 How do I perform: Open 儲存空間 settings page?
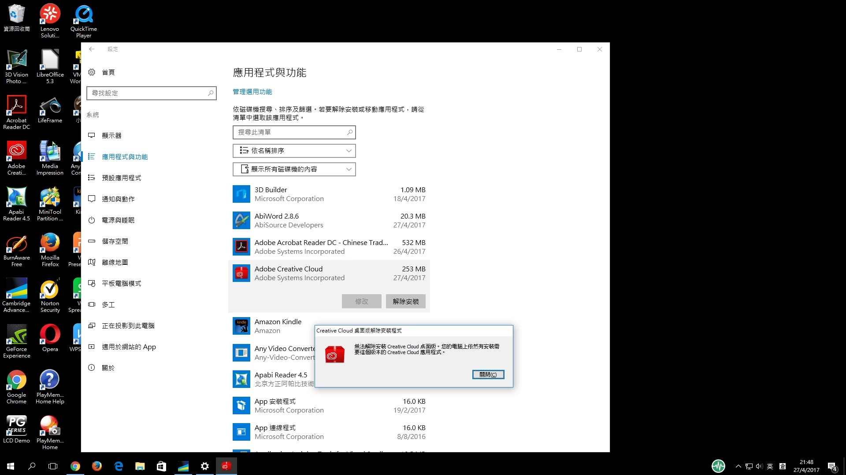(115, 241)
